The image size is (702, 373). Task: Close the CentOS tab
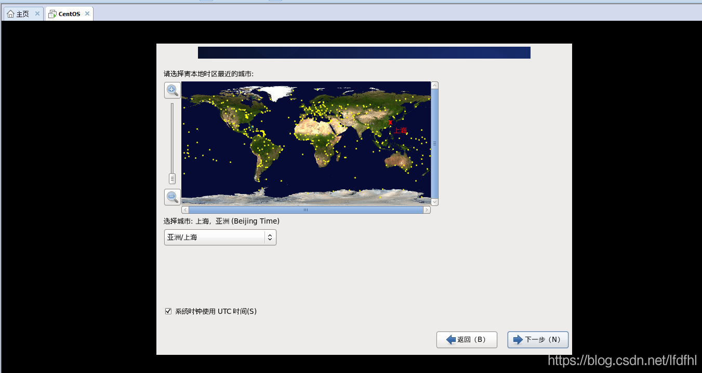point(87,14)
